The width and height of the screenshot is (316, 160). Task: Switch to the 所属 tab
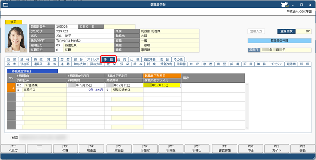pos(248,64)
